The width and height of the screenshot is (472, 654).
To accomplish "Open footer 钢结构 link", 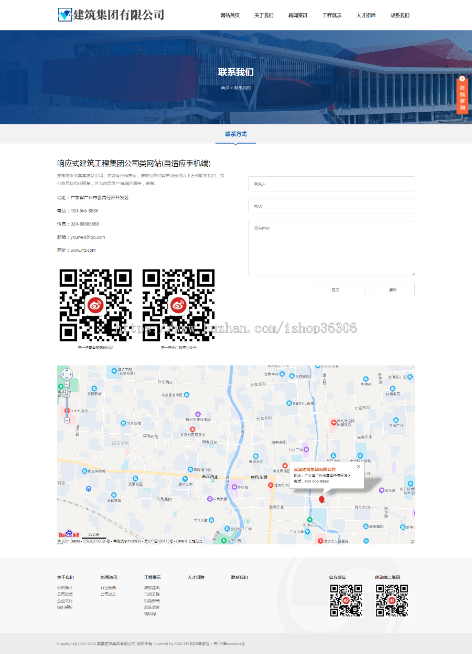I will point(150,614).
